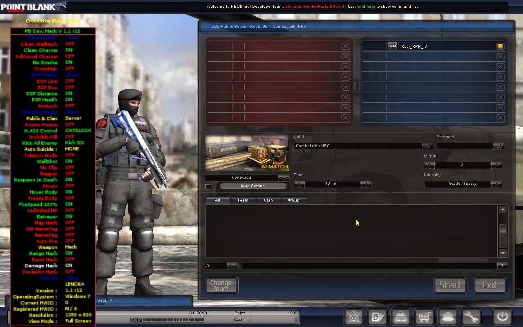This screenshot has height=327, width=523.
Task: Leave the room with Exit button
Action: (489, 285)
